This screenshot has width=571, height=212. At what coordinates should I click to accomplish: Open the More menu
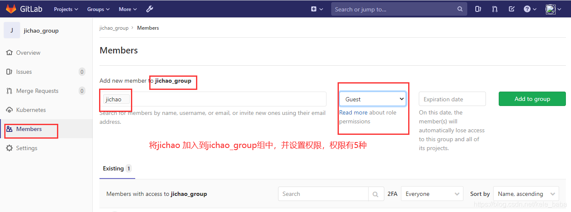(x=128, y=9)
